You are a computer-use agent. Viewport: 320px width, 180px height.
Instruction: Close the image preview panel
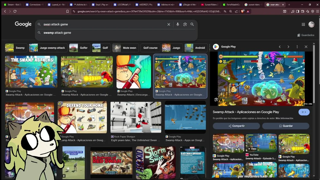pos(306,47)
